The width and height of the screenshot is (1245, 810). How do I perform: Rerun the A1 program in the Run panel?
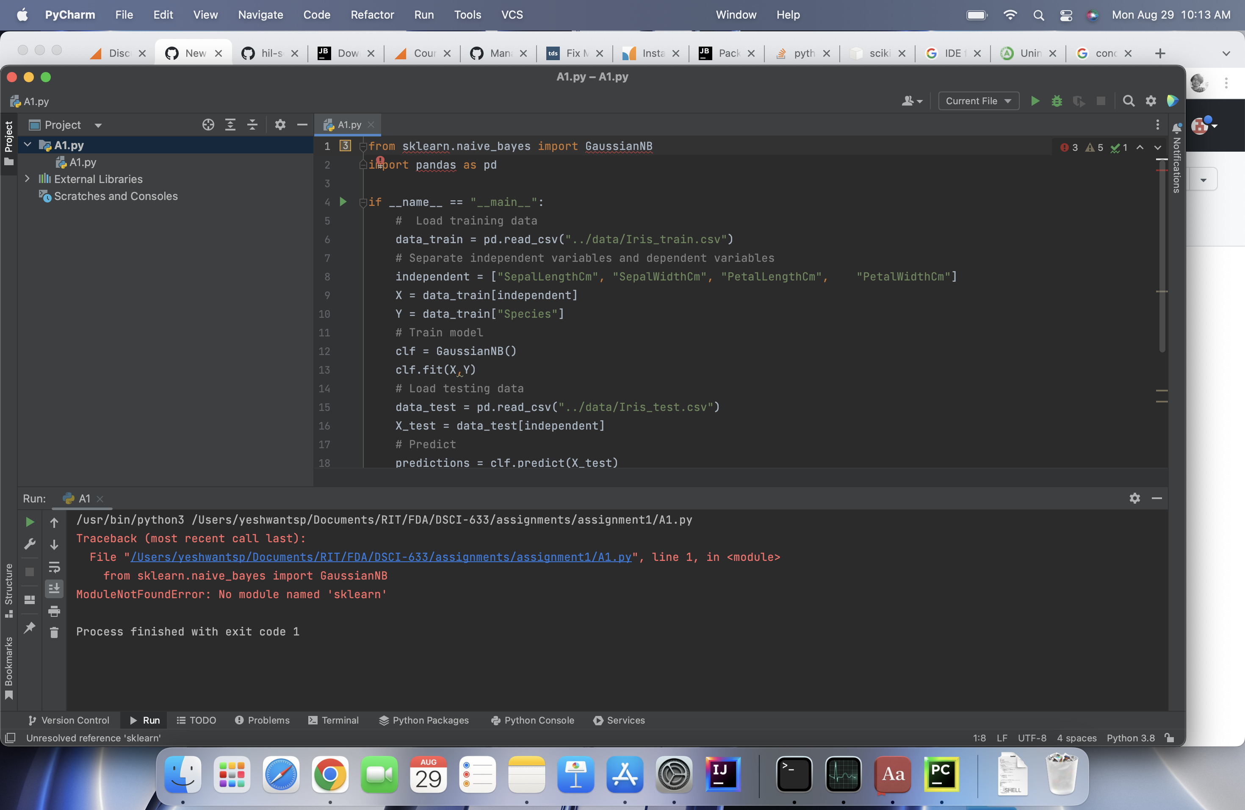tap(29, 522)
